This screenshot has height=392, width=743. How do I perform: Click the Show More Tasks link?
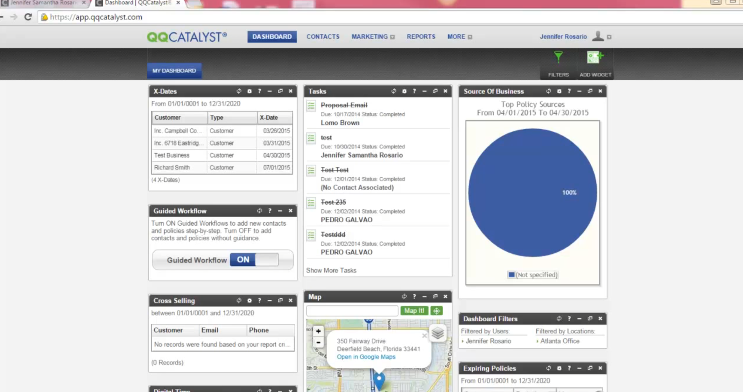coord(331,270)
